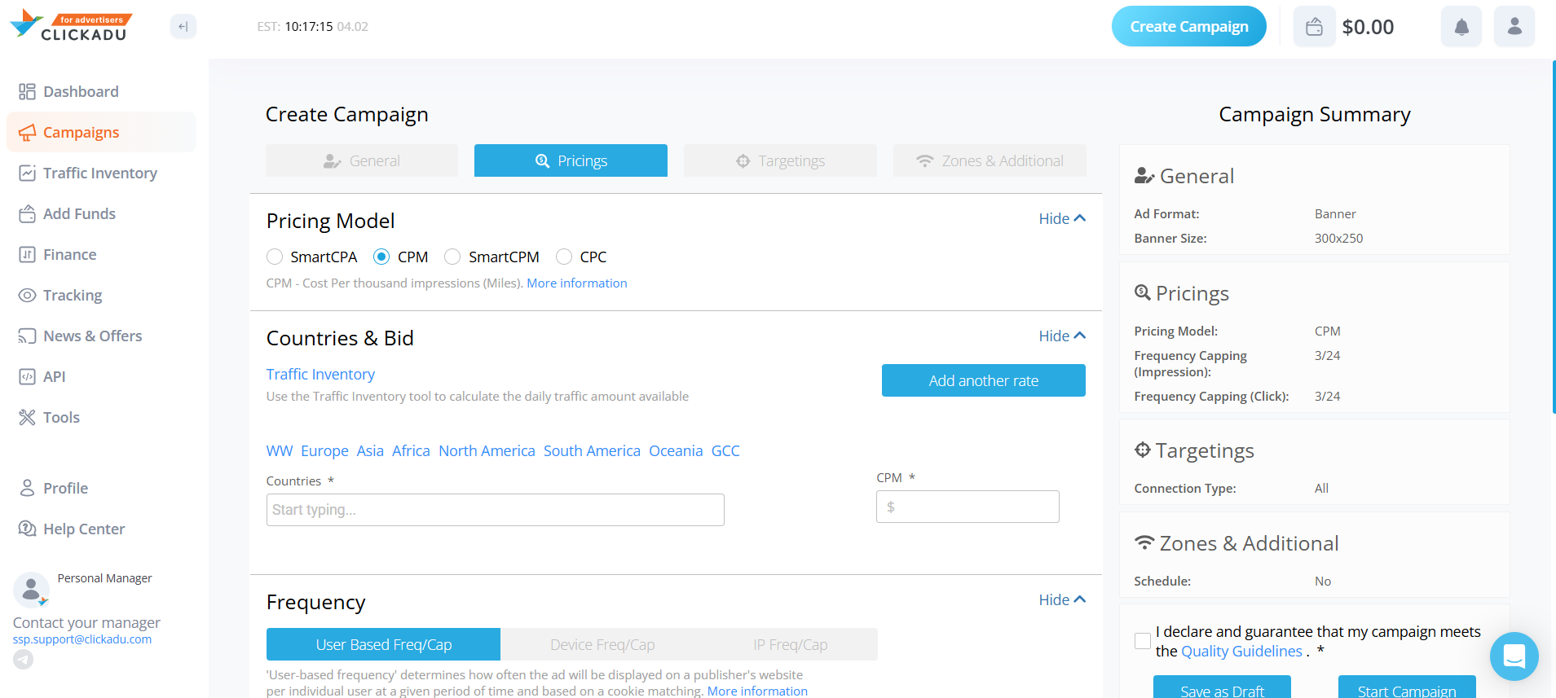Viewport: 1556px width, 698px height.
Task: Select User Based Freq/Cap tab
Action: click(x=383, y=644)
